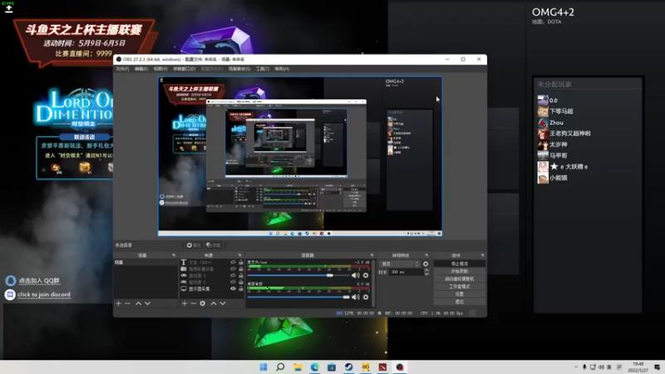
Task: Open the 视图(V) menu in OBS
Action: tap(160, 69)
